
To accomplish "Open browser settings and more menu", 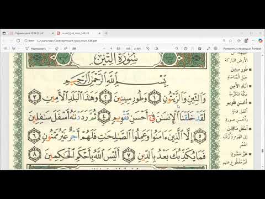I will [x=253, y=41].
